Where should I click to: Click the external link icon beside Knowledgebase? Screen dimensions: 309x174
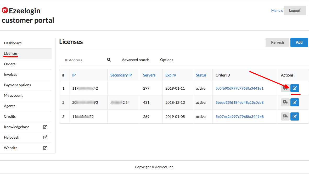coord(45,127)
